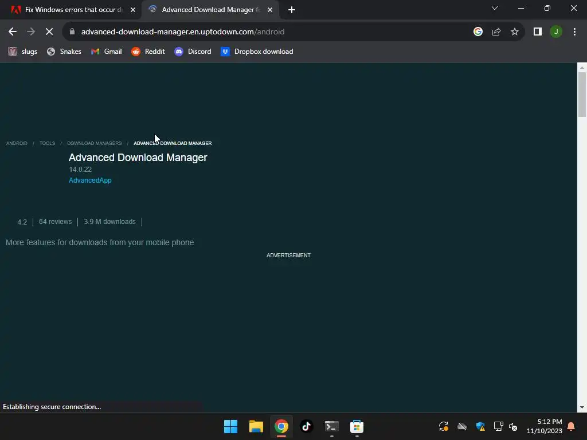Open the AdvancedApp developer link
The width and height of the screenshot is (587, 440).
90,180
